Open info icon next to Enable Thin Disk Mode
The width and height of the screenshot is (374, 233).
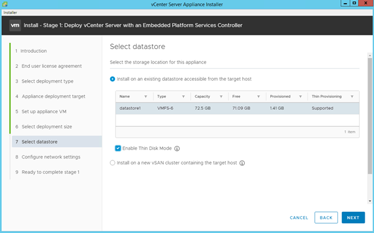176,148
